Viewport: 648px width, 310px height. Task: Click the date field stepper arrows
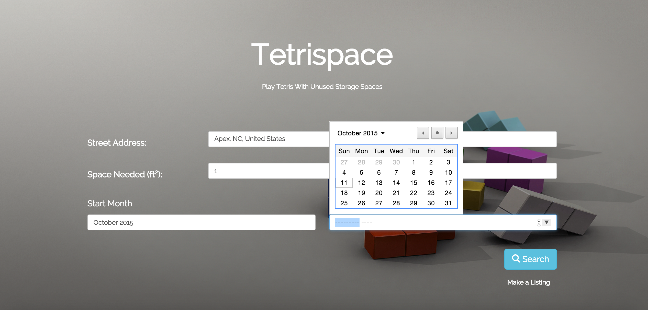click(539, 223)
